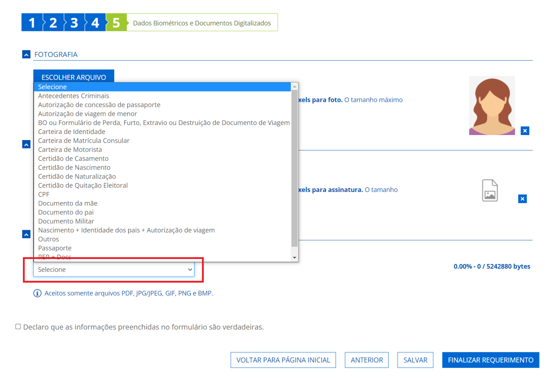Select Carteira de Matrícula Consular option
The height and width of the screenshot is (389, 560).
point(162,140)
